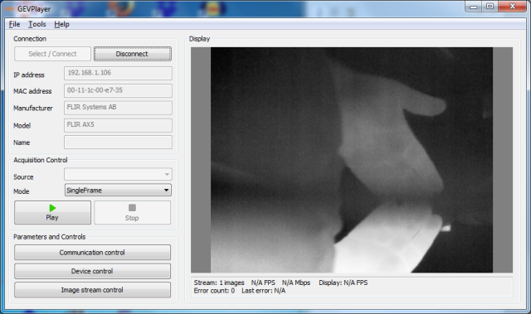
Task: Click into the empty Name field
Action: tap(118, 143)
